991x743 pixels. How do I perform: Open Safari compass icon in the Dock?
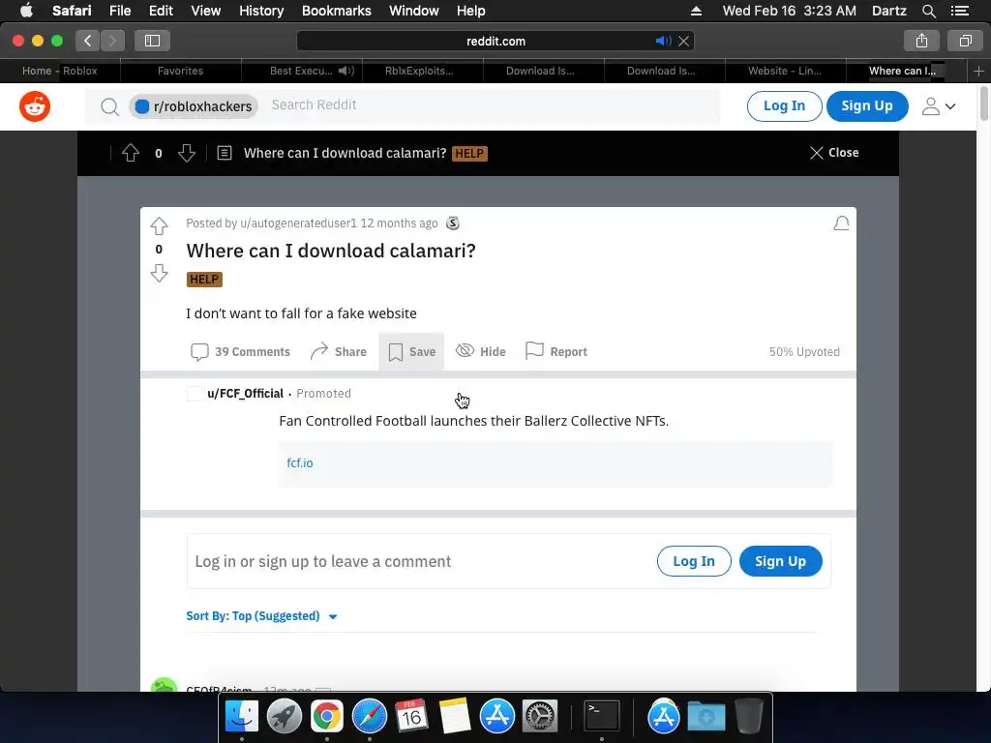369,717
